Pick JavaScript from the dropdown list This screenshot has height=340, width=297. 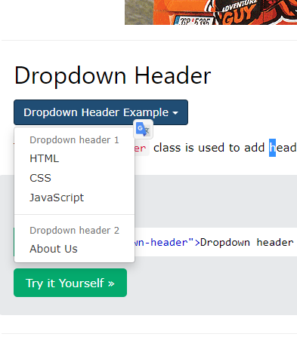[x=74, y=198]
